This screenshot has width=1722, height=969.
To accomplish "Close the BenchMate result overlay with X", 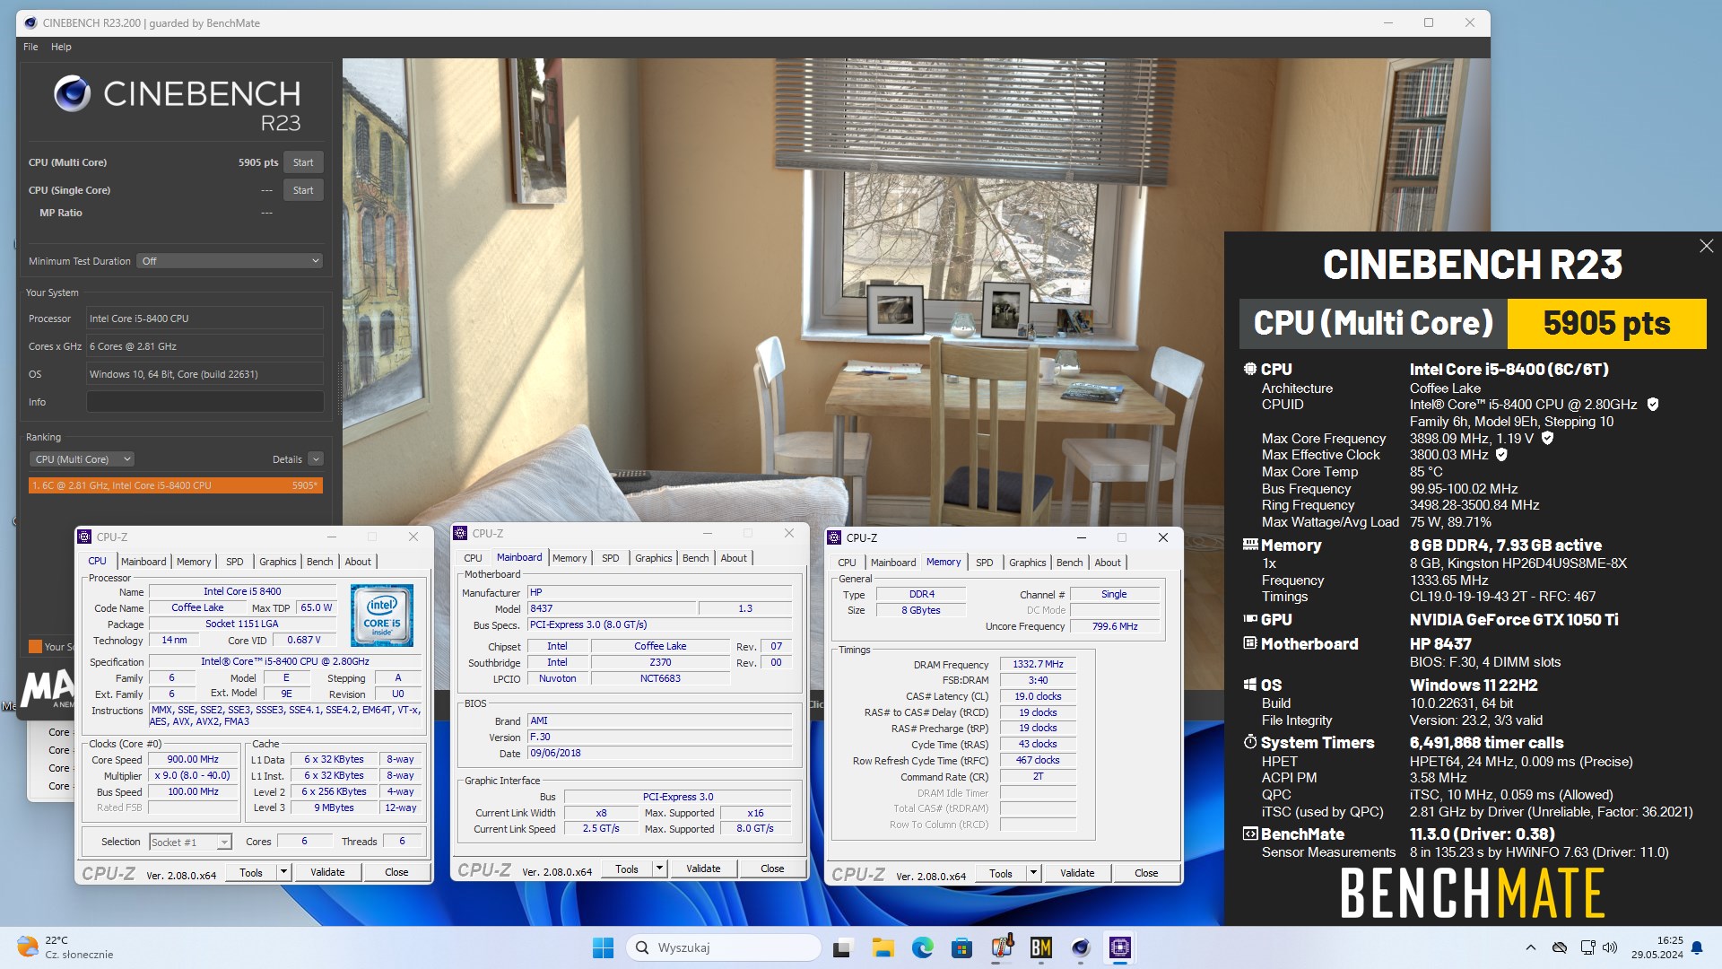I will 1706,246.
